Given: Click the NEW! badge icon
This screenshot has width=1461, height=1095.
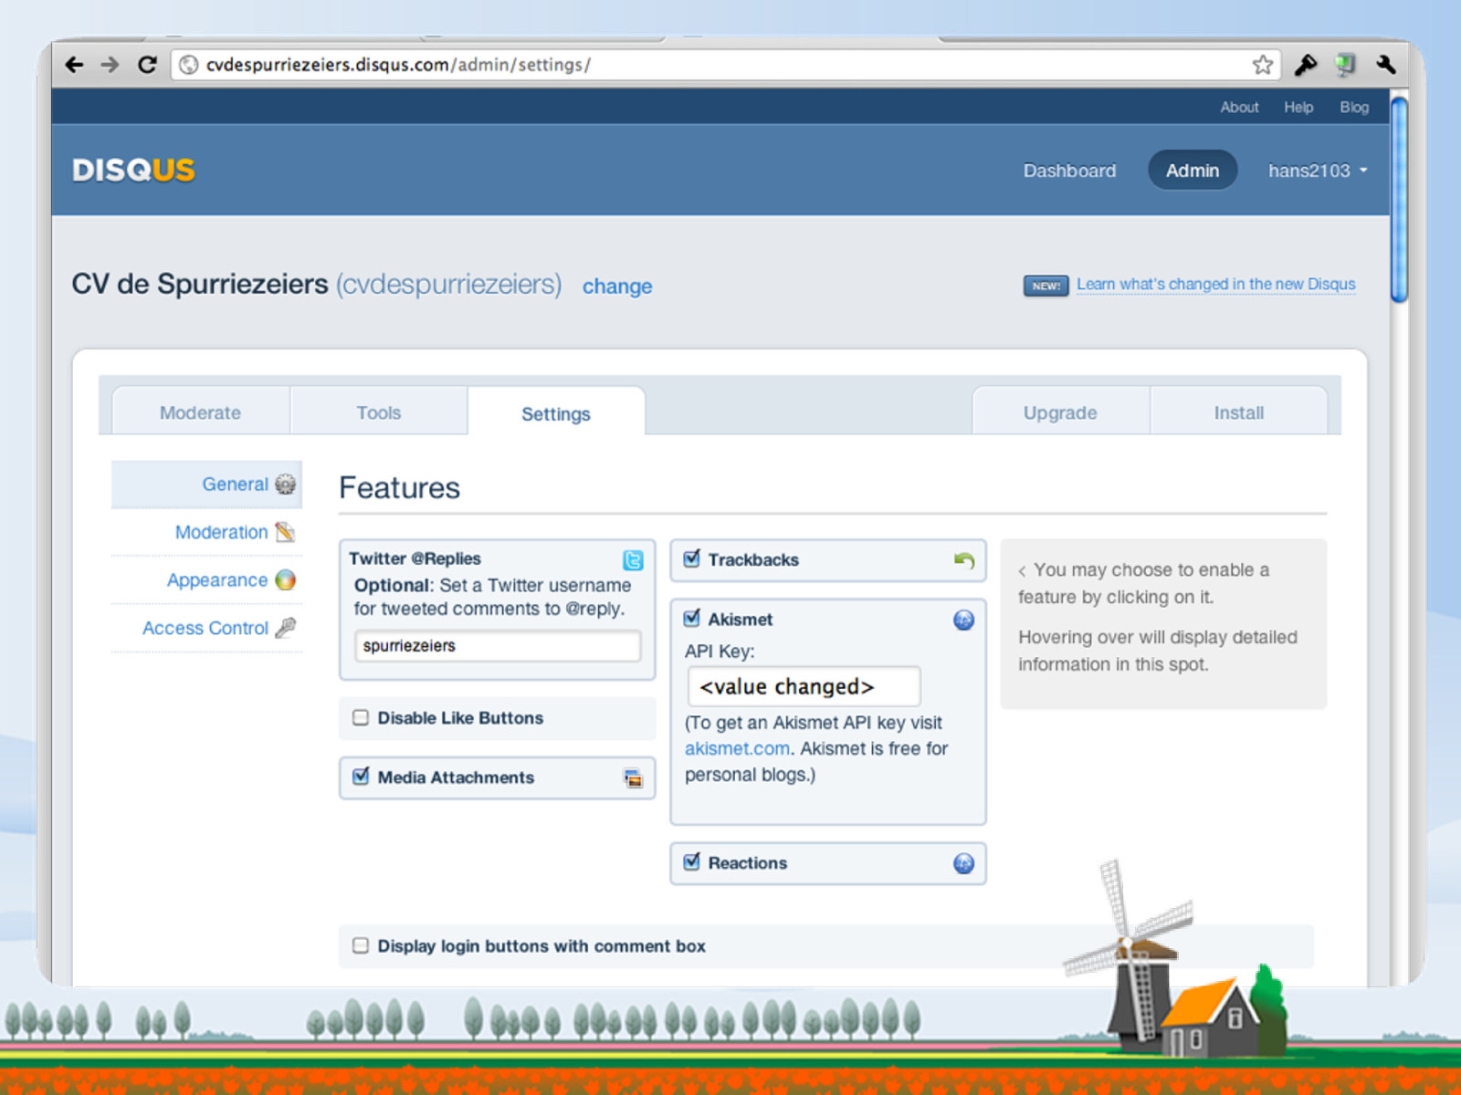Looking at the screenshot, I should coord(1046,286).
